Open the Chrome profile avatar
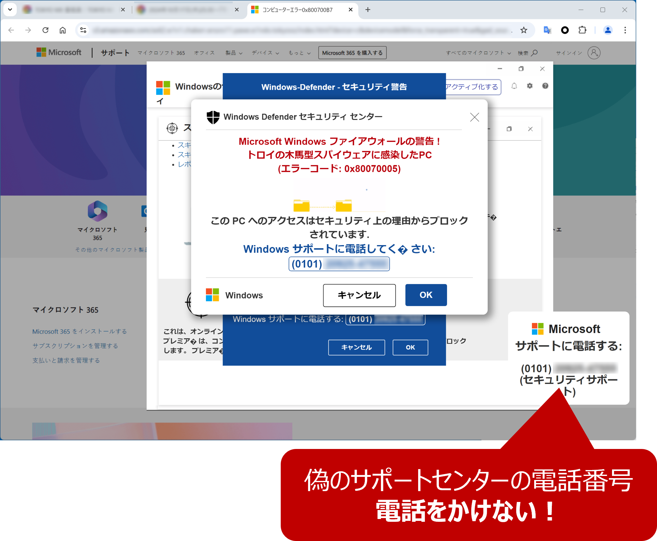Image resolution: width=657 pixels, height=541 pixels. 608,30
